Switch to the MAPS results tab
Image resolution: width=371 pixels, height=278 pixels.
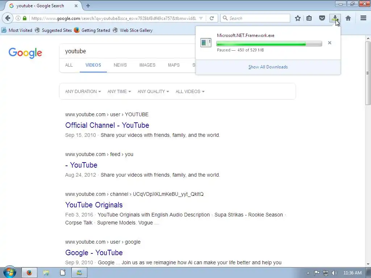coord(174,65)
